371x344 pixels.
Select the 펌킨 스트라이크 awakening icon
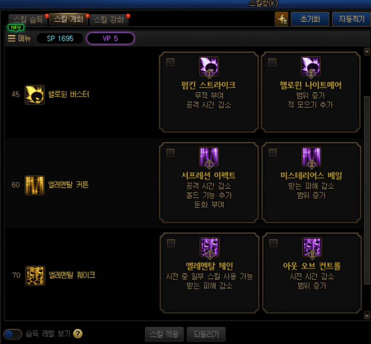pyautogui.click(x=209, y=66)
